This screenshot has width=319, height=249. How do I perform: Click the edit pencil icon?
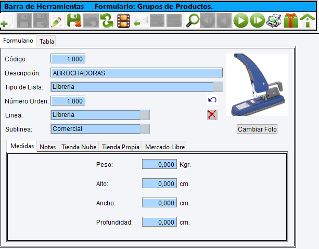(57, 20)
